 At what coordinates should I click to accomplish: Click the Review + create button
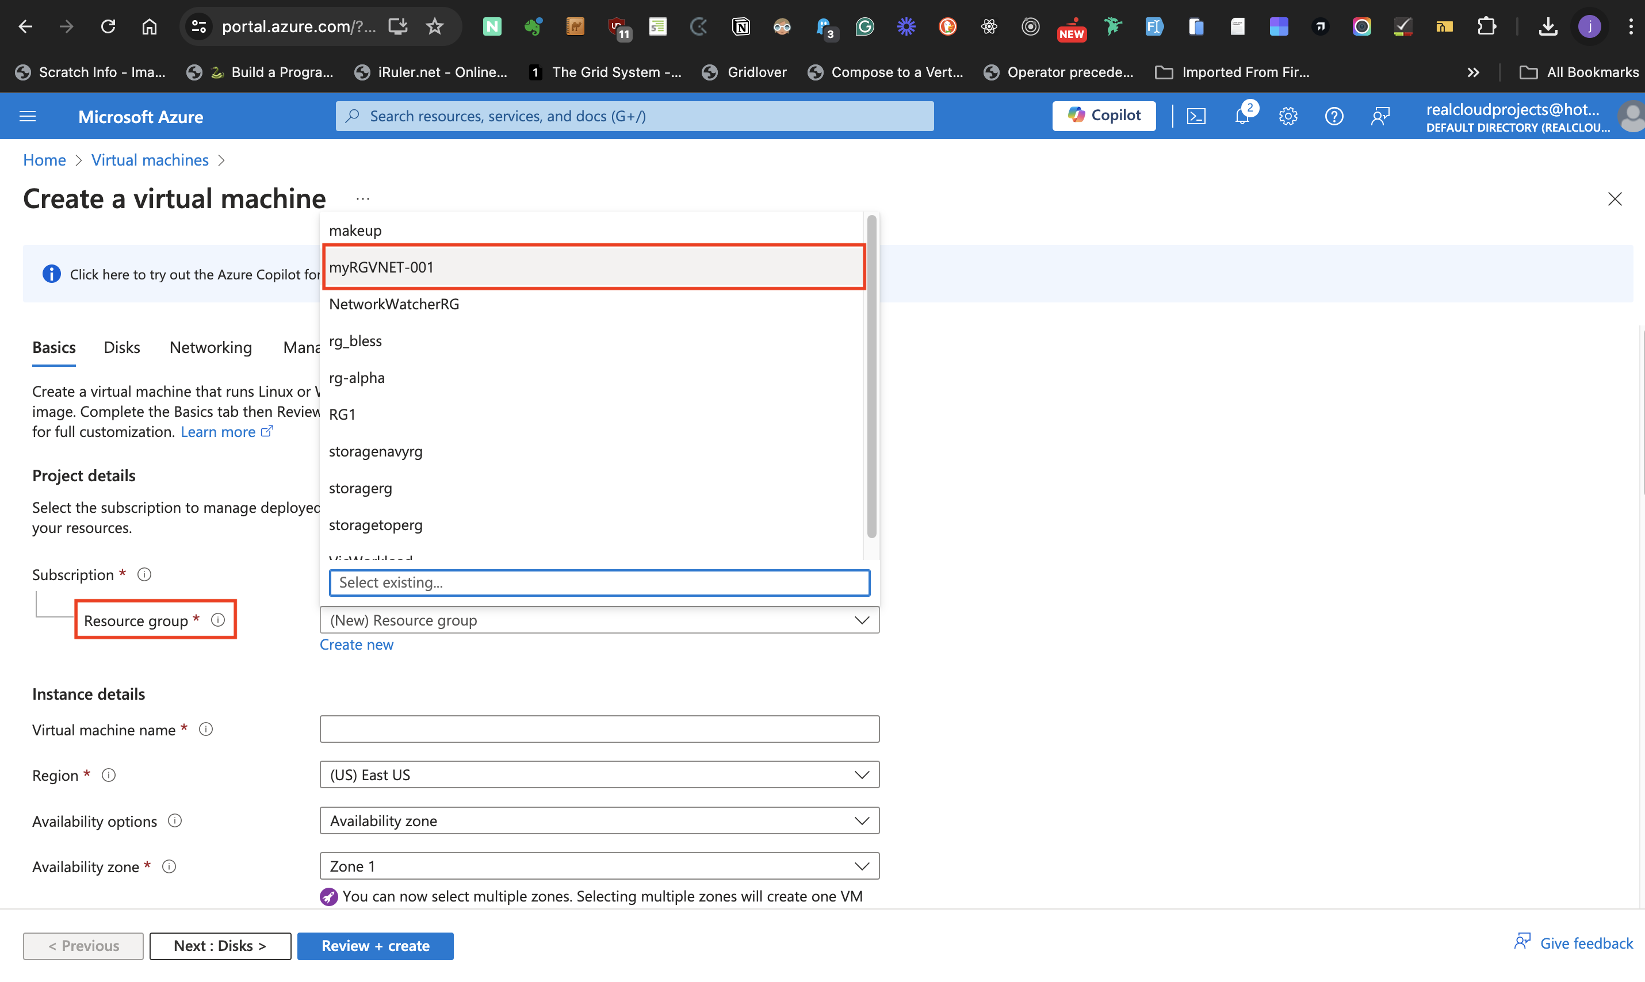(x=374, y=946)
